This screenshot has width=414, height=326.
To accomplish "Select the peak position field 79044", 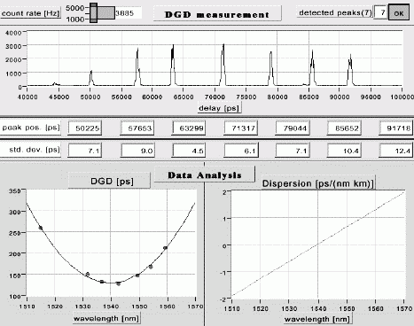I will click(293, 128).
